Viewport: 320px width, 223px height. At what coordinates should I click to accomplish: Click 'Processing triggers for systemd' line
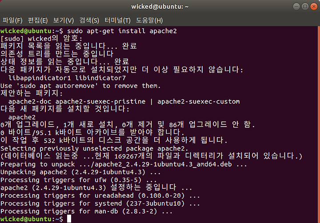100,203
